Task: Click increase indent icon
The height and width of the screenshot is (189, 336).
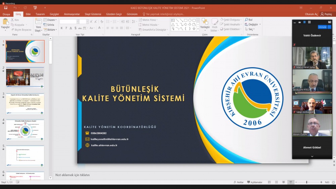Action: tap(127, 22)
